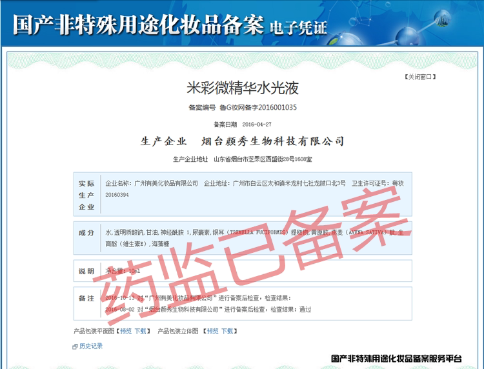
Task: Click the history record icon beside 历史记录
Action: coord(75,347)
